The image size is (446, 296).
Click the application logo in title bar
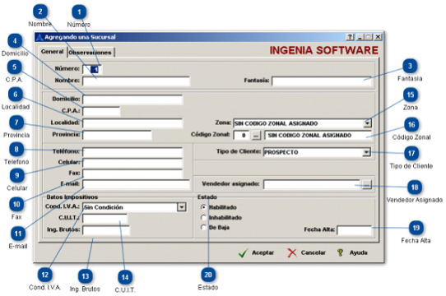coord(39,37)
